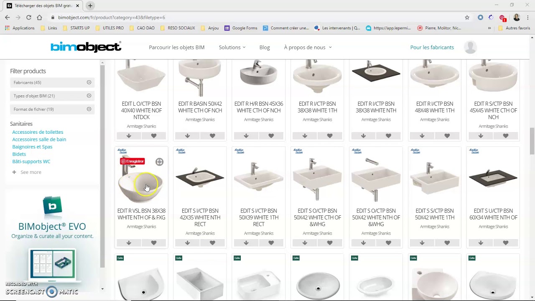Click the main page vertical scrollbar
Viewport: 535px width, 301px height.
[532, 140]
